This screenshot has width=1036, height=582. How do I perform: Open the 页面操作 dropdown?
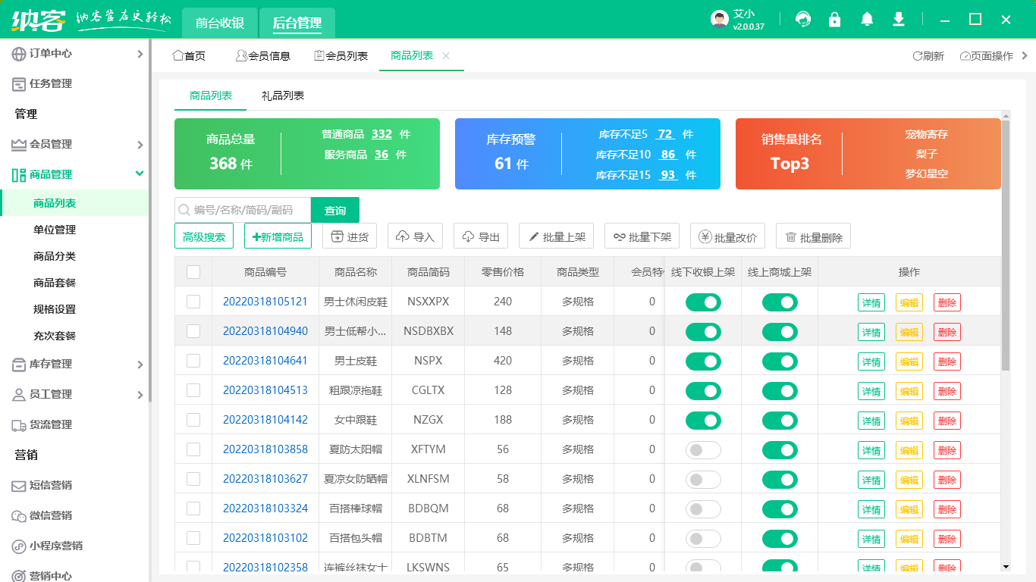click(x=994, y=56)
